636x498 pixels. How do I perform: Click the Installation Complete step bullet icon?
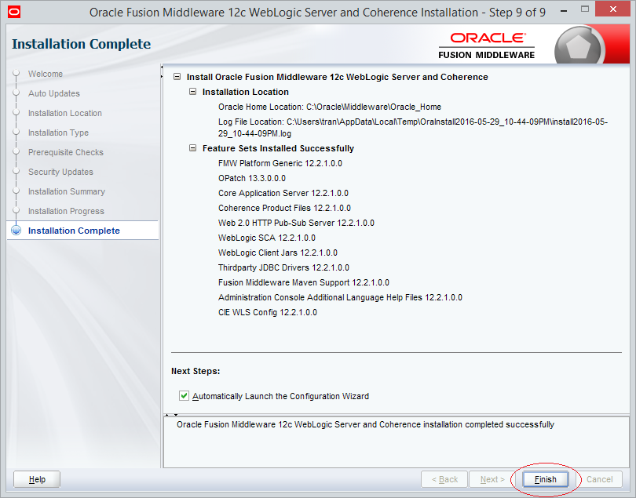click(16, 230)
